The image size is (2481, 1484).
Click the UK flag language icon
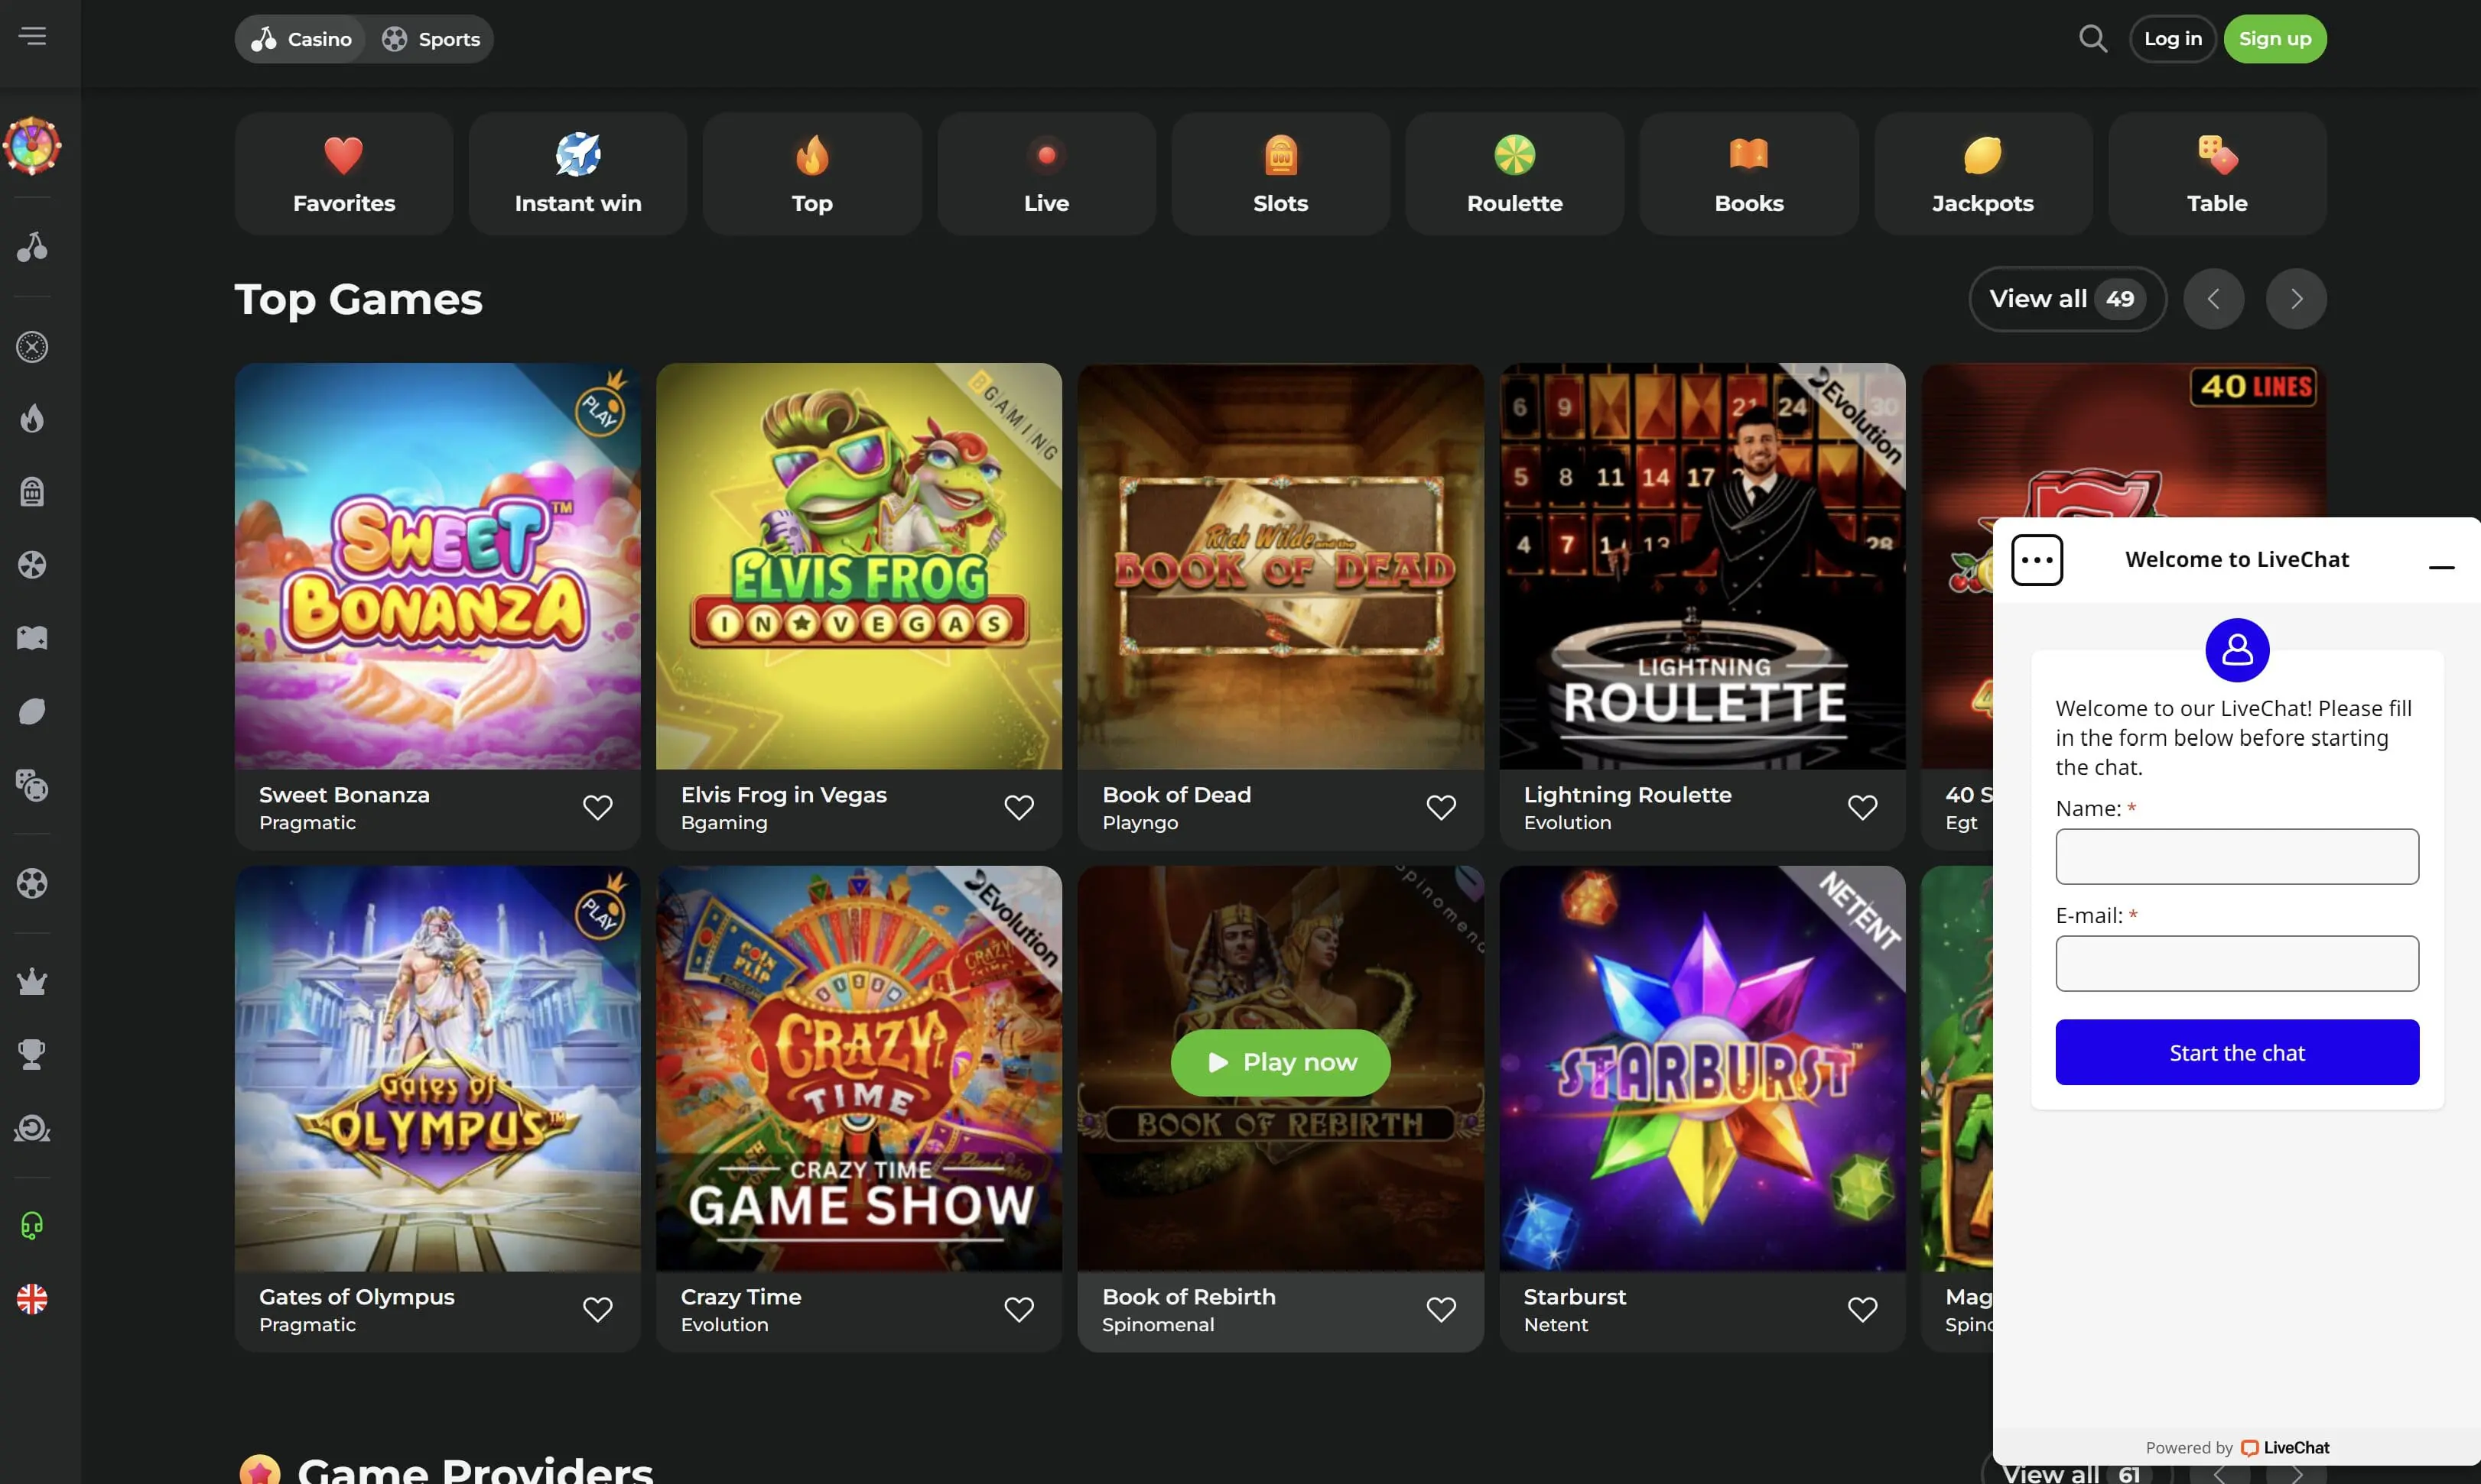click(32, 1299)
